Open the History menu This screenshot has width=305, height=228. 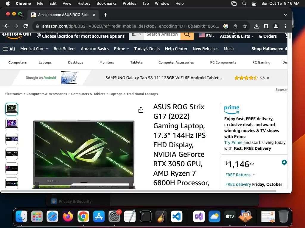84,4
